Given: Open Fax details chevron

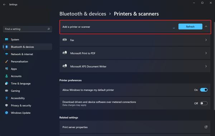Looking at the screenshot, I should [206, 40].
